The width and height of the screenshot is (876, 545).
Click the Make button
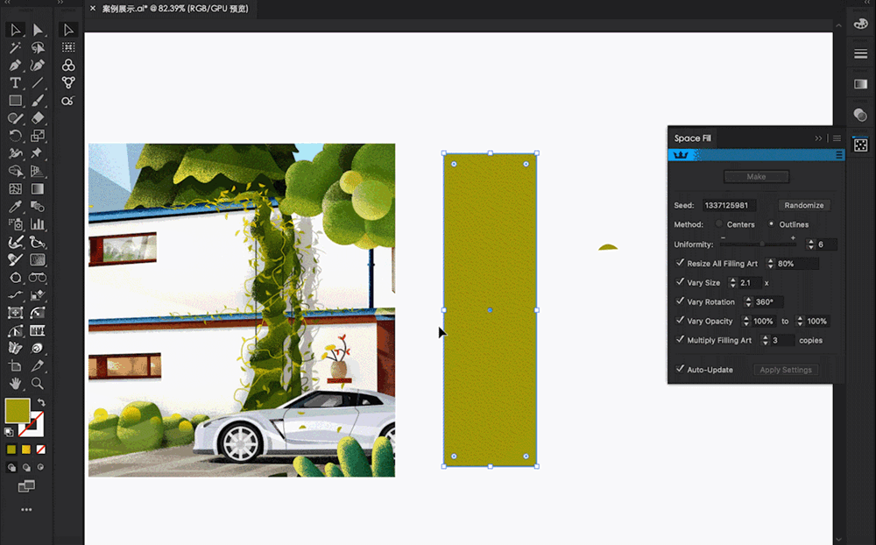click(x=757, y=177)
